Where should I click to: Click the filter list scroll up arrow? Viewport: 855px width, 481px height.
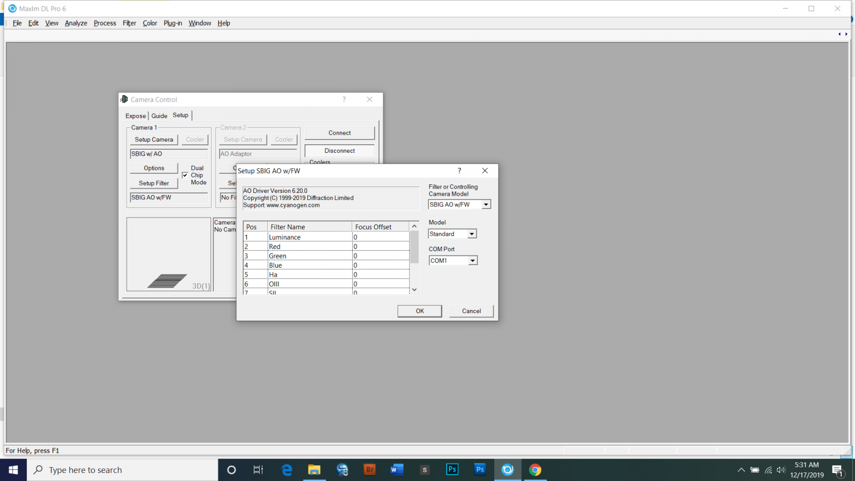point(414,226)
